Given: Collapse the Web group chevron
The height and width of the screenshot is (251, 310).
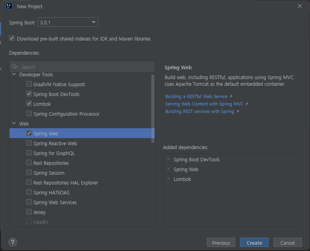Looking at the screenshot, I should click(x=14, y=123).
